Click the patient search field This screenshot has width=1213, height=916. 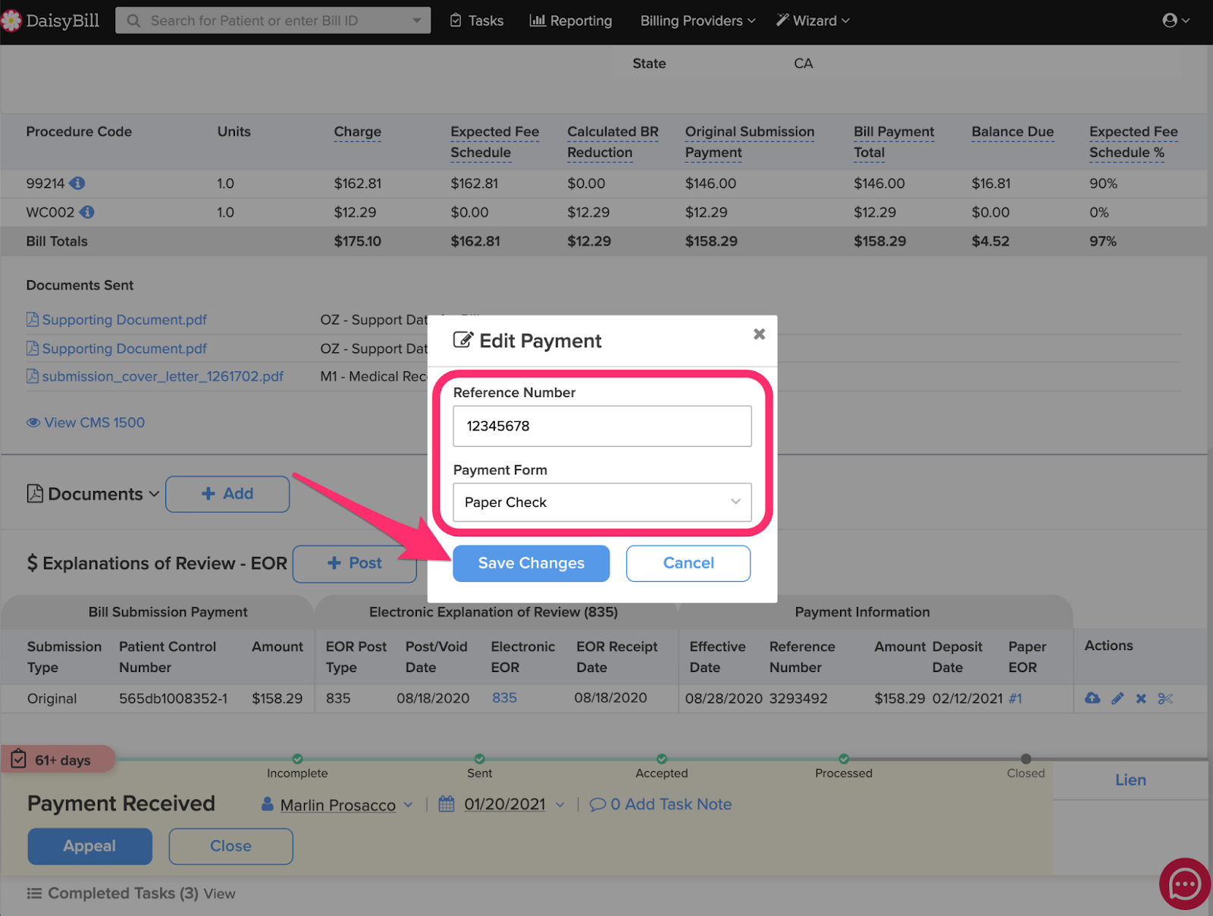pos(273,20)
